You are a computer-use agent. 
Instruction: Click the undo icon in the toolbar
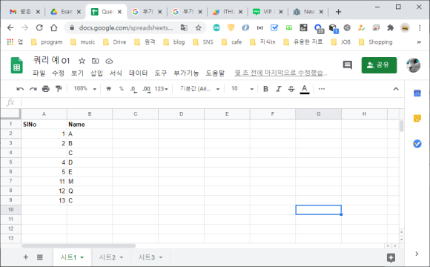[20, 89]
